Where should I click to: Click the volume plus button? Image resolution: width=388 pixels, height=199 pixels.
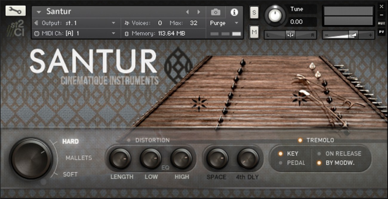point(371,35)
